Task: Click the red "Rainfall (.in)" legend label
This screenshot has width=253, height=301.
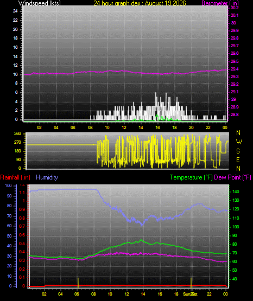Action: (15, 177)
